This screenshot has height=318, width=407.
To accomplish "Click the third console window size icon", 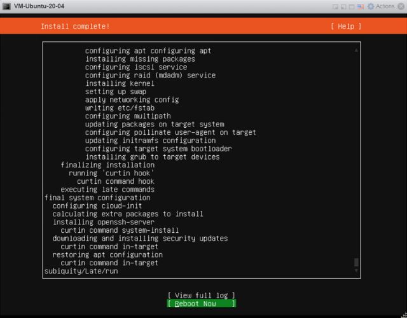I will pos(352,7).
